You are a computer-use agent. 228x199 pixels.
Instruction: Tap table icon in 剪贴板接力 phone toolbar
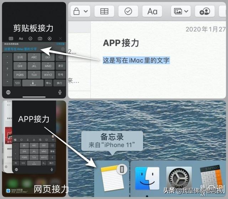[11, 38]
